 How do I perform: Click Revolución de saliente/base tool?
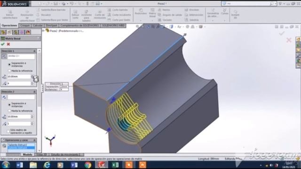tap(27, 15)
